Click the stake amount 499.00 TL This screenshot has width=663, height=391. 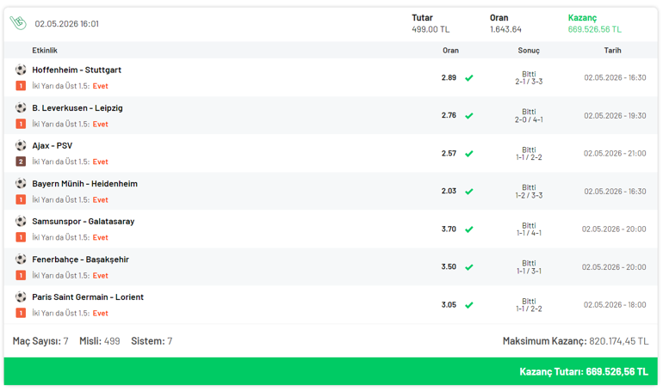click(431, 29)
